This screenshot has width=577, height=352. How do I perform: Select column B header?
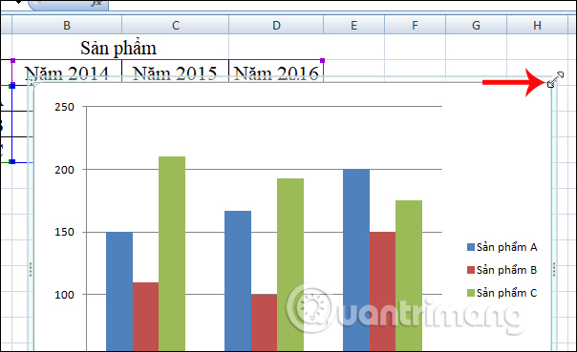[x=67, y=25]
